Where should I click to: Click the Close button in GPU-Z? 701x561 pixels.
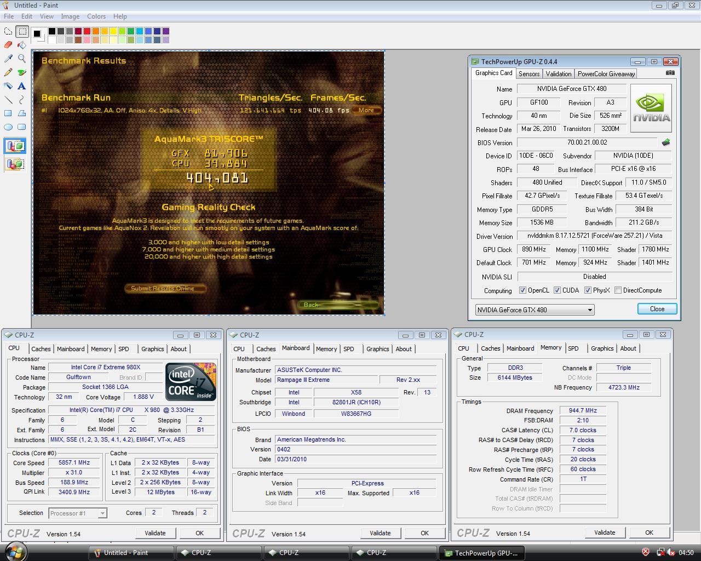(x=657, y=309)
